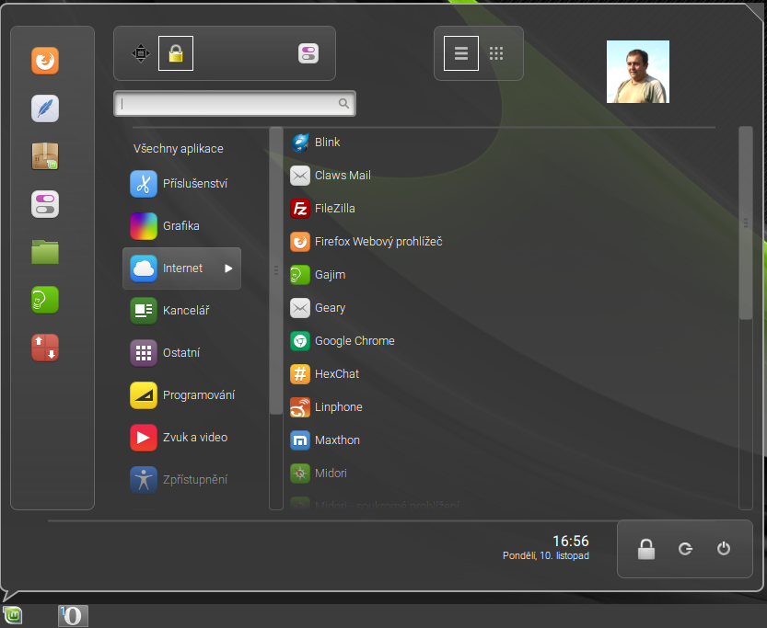
Task: Click the user avatar photo
Action: tap(638, 72)
